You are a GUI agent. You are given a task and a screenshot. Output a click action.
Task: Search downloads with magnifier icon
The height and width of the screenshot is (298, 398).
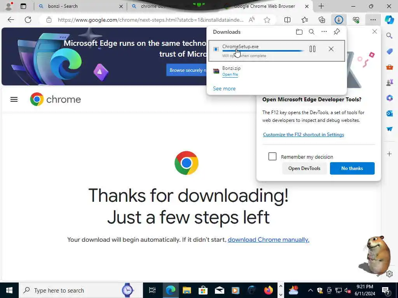312,32
